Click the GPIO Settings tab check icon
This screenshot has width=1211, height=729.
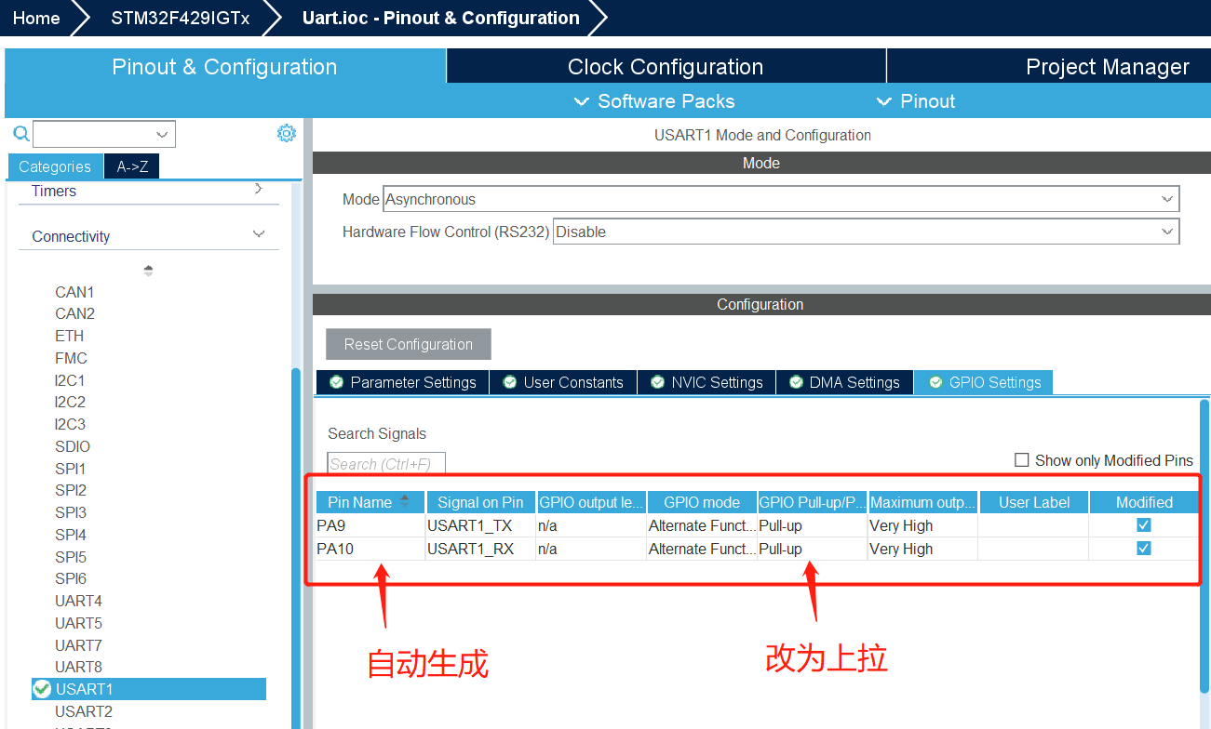pyautogui.click(x=935, y=382)
